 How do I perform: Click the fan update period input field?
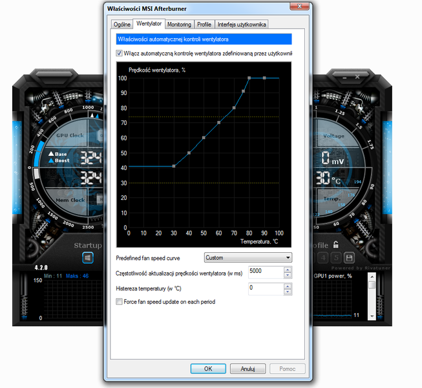[x=265, y=272]
